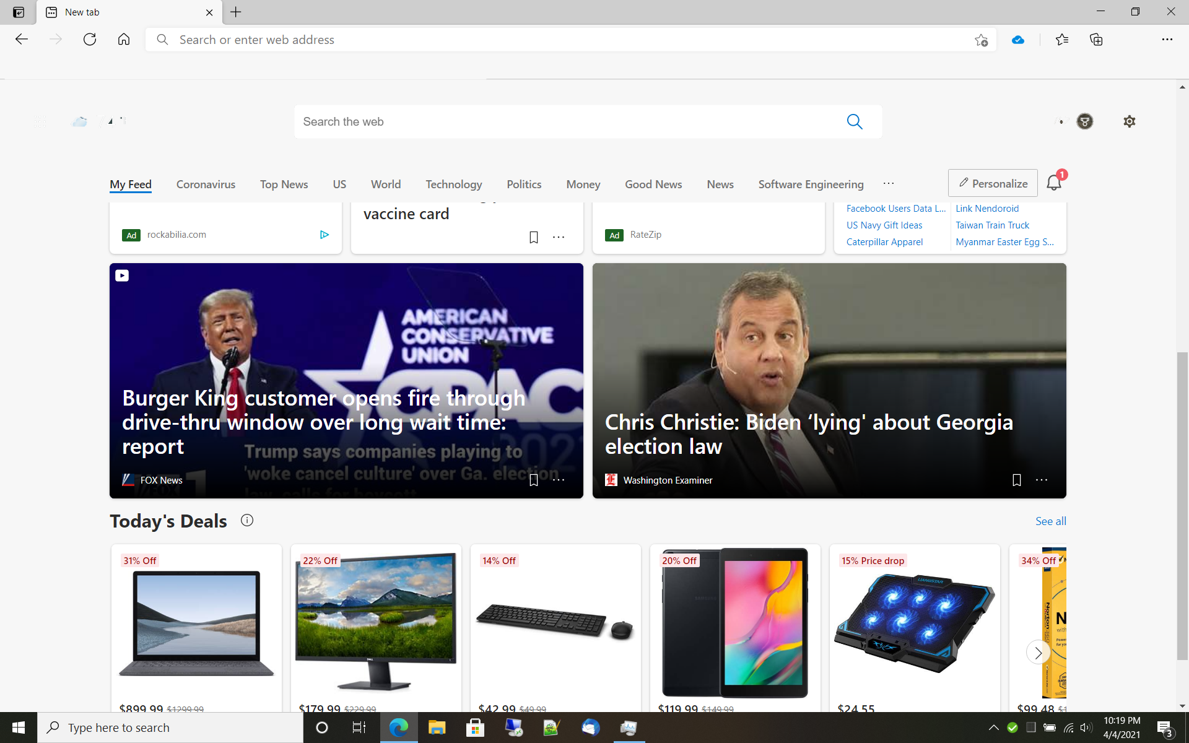This screenshot has height=743, width=1189.
Task: Open the 31% Off laptop deal
Action: (196, 628)
